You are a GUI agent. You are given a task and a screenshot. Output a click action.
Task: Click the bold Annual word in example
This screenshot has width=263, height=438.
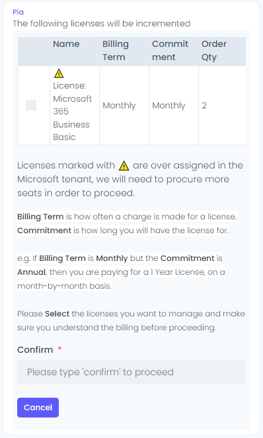coord(31,272)
